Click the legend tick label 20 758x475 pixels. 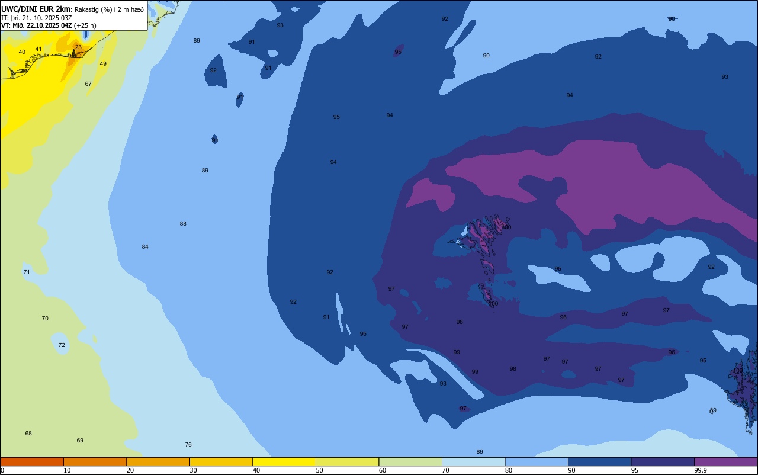click(130, 470)
